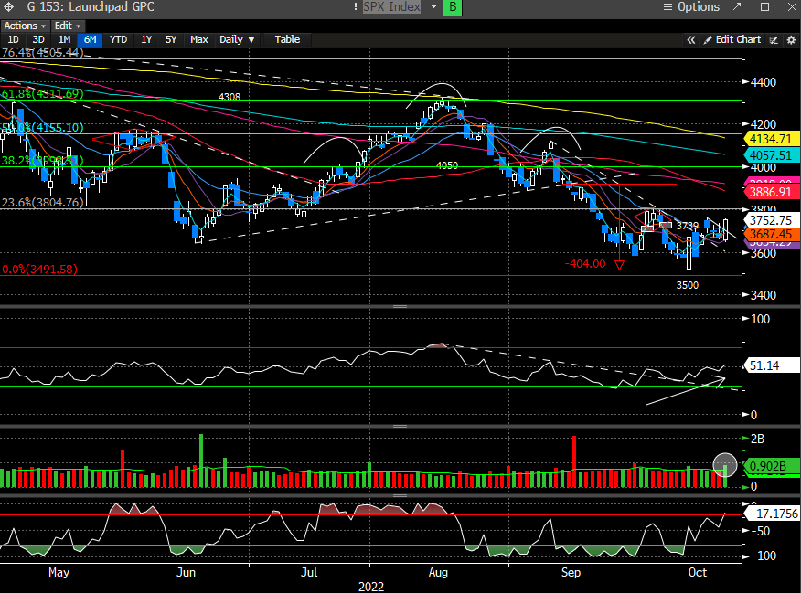Screen dimensions: 801x593
Task: Pop out the window with arrow icon
Action: 737,6
